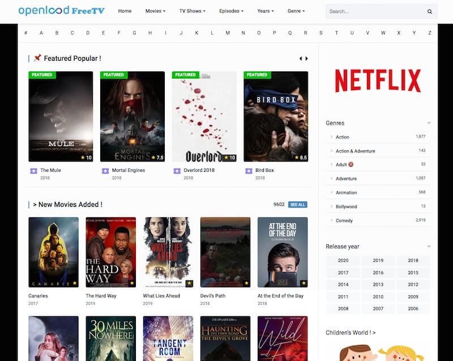Open Bird Box featured poster
Screen dimensions: 453x361
click(276, 117)
